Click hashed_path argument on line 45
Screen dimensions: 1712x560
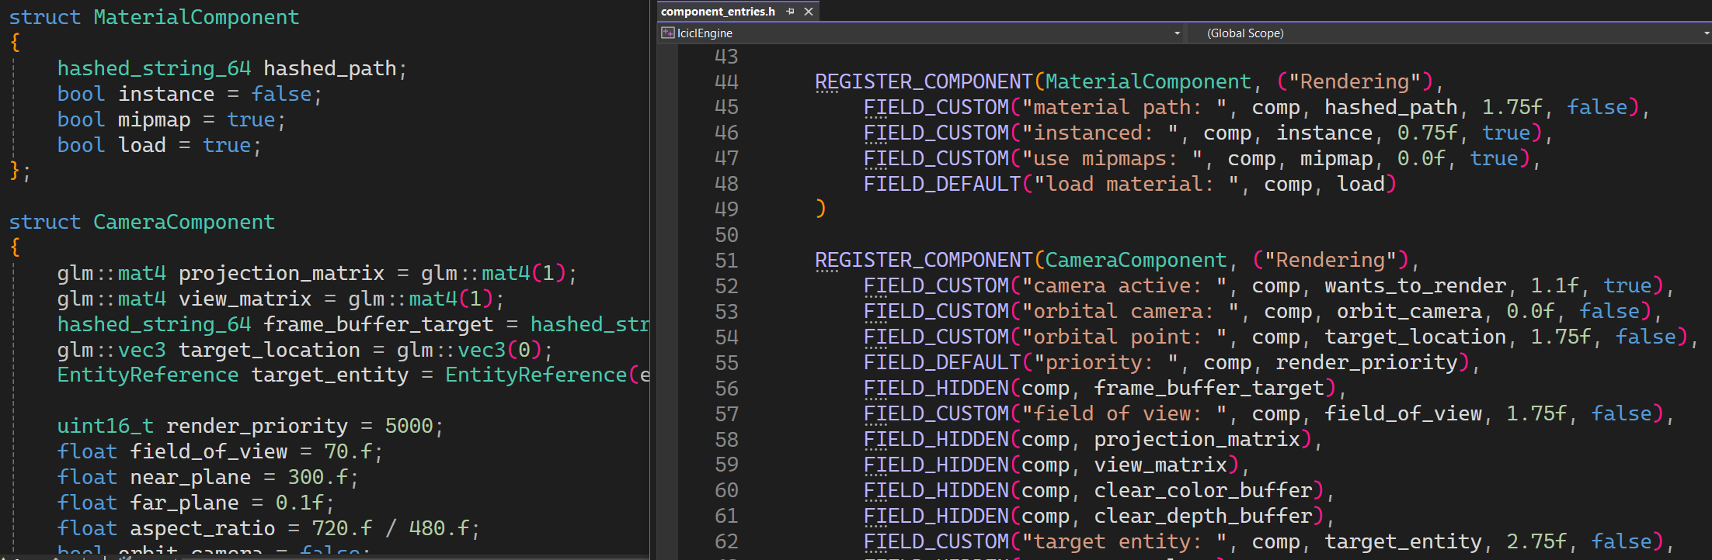(1390, 107)
